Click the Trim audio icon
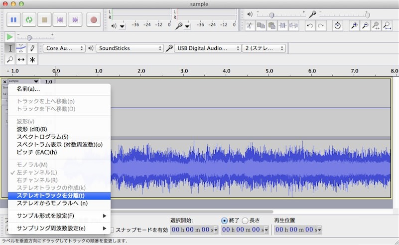This screenshot has width=399, height=245. point(283,25)
